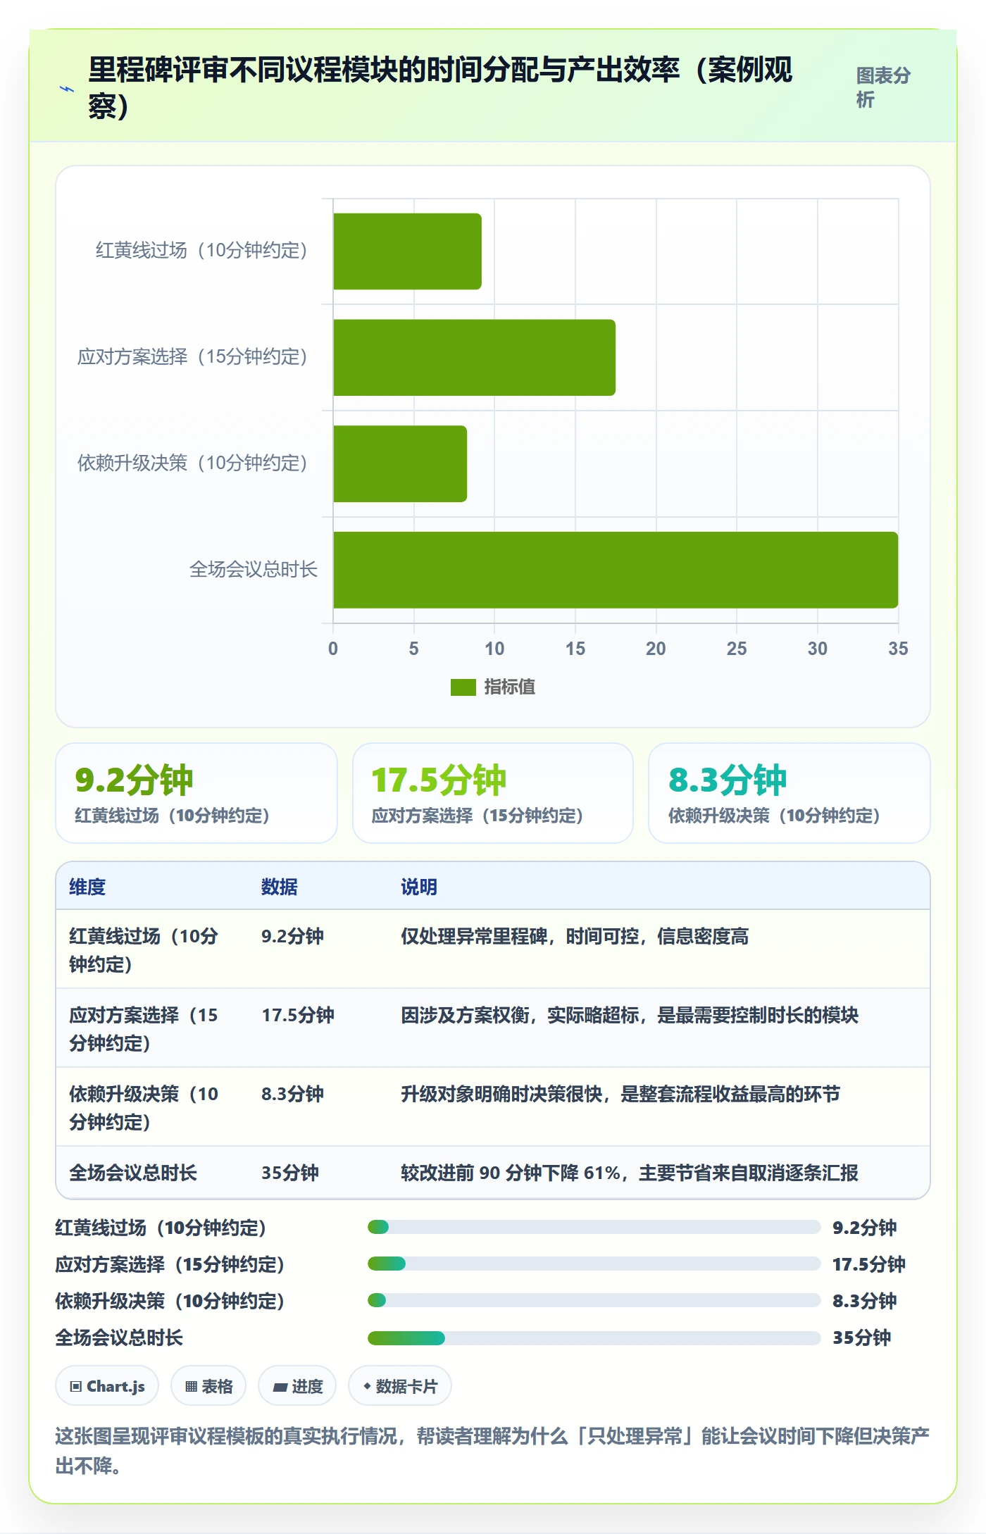The width and height of the screenshot is (986, 1534).
Task: Click the 依赖升级决策 progress bar
Action: [x=594, y=1301]
